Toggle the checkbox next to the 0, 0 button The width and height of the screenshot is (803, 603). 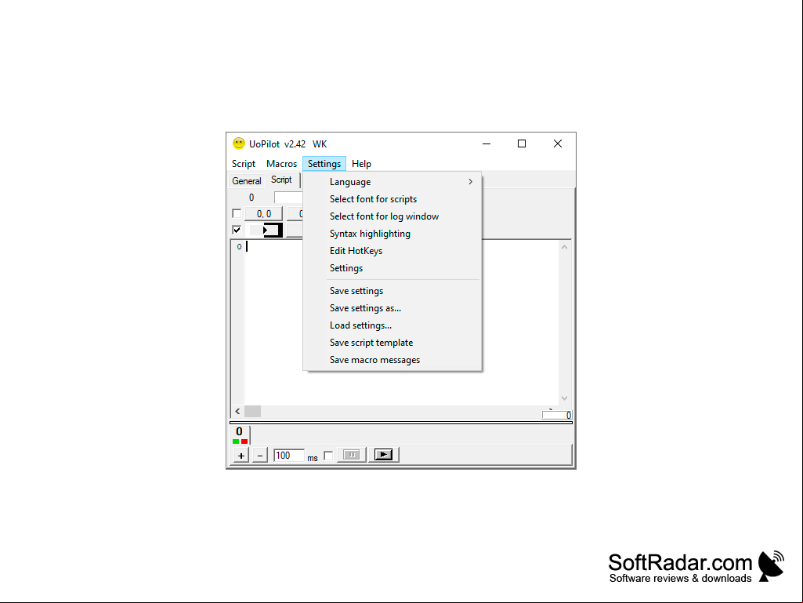237,213
